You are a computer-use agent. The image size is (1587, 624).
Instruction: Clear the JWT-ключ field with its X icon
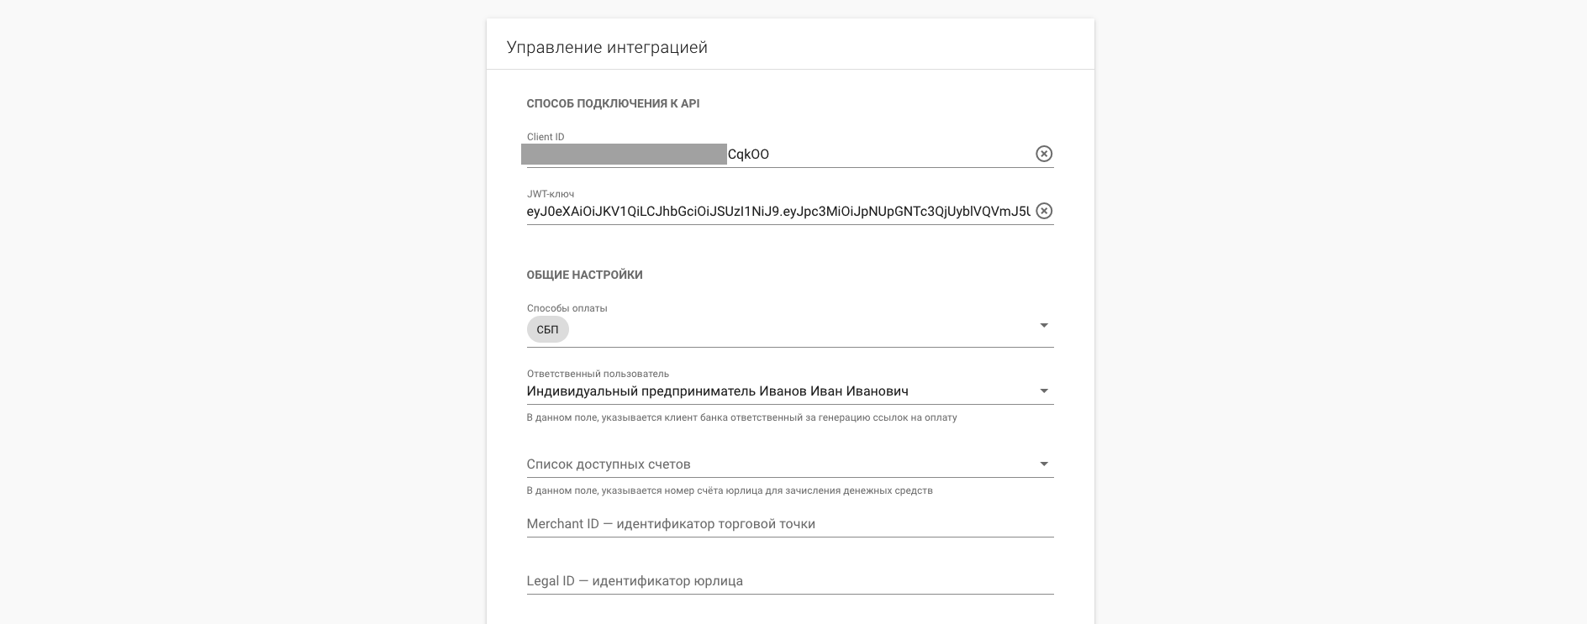point(1043,211)
